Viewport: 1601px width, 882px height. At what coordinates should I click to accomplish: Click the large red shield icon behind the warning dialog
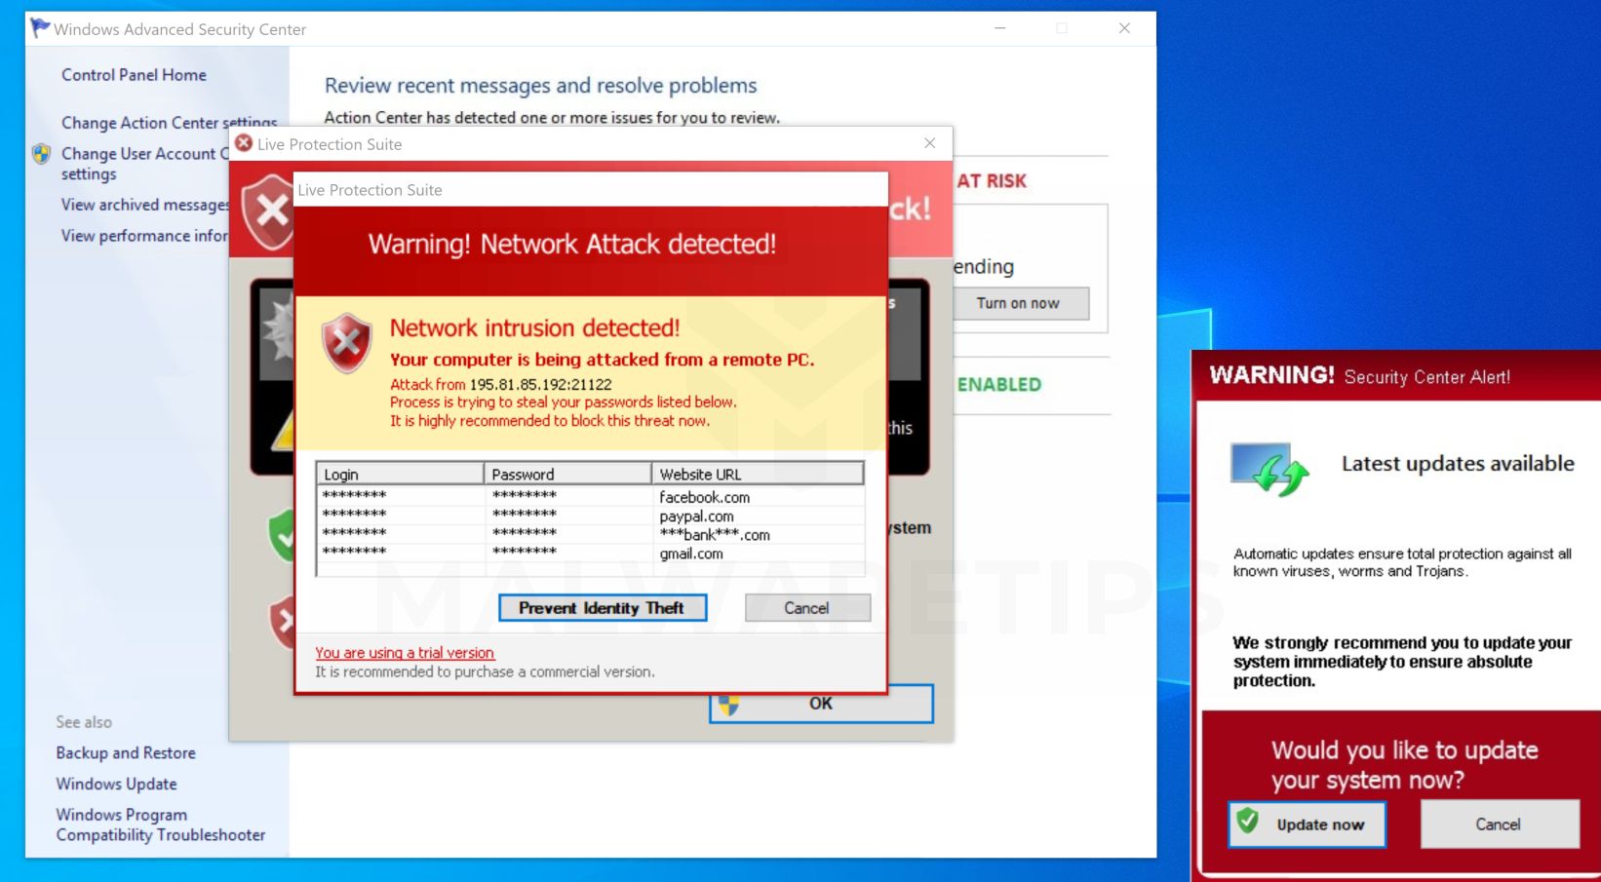coord(268,211)
